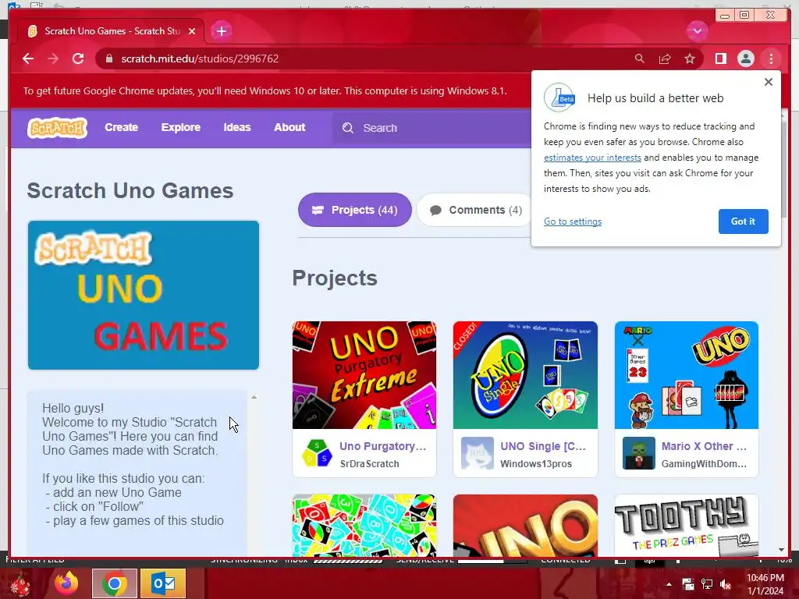Click the Chrome taskbar icon
The image size is (799, 599).
(114, 583)
